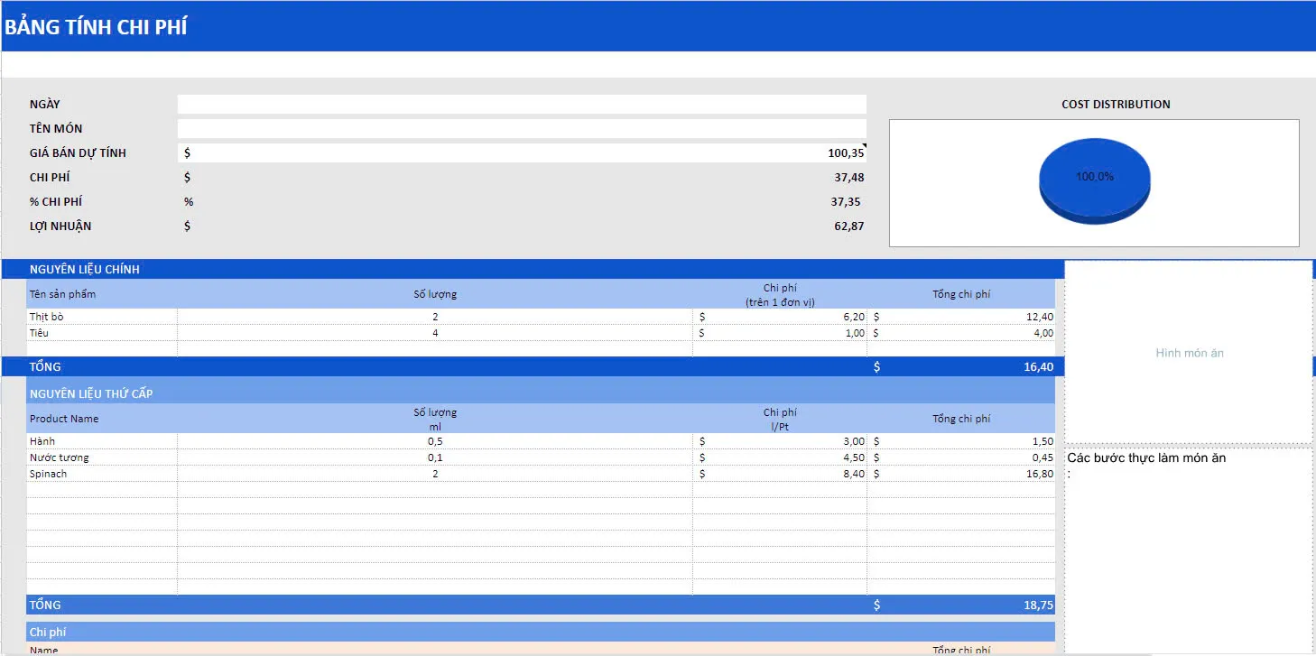Click the secondary ingredients total 18,75
Viewport: 1316px width, 656px height.
point(1037,605)
